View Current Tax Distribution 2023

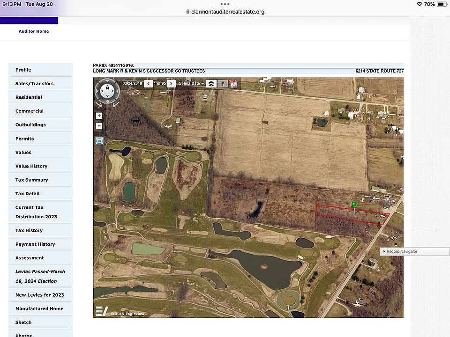coord(40,212)
